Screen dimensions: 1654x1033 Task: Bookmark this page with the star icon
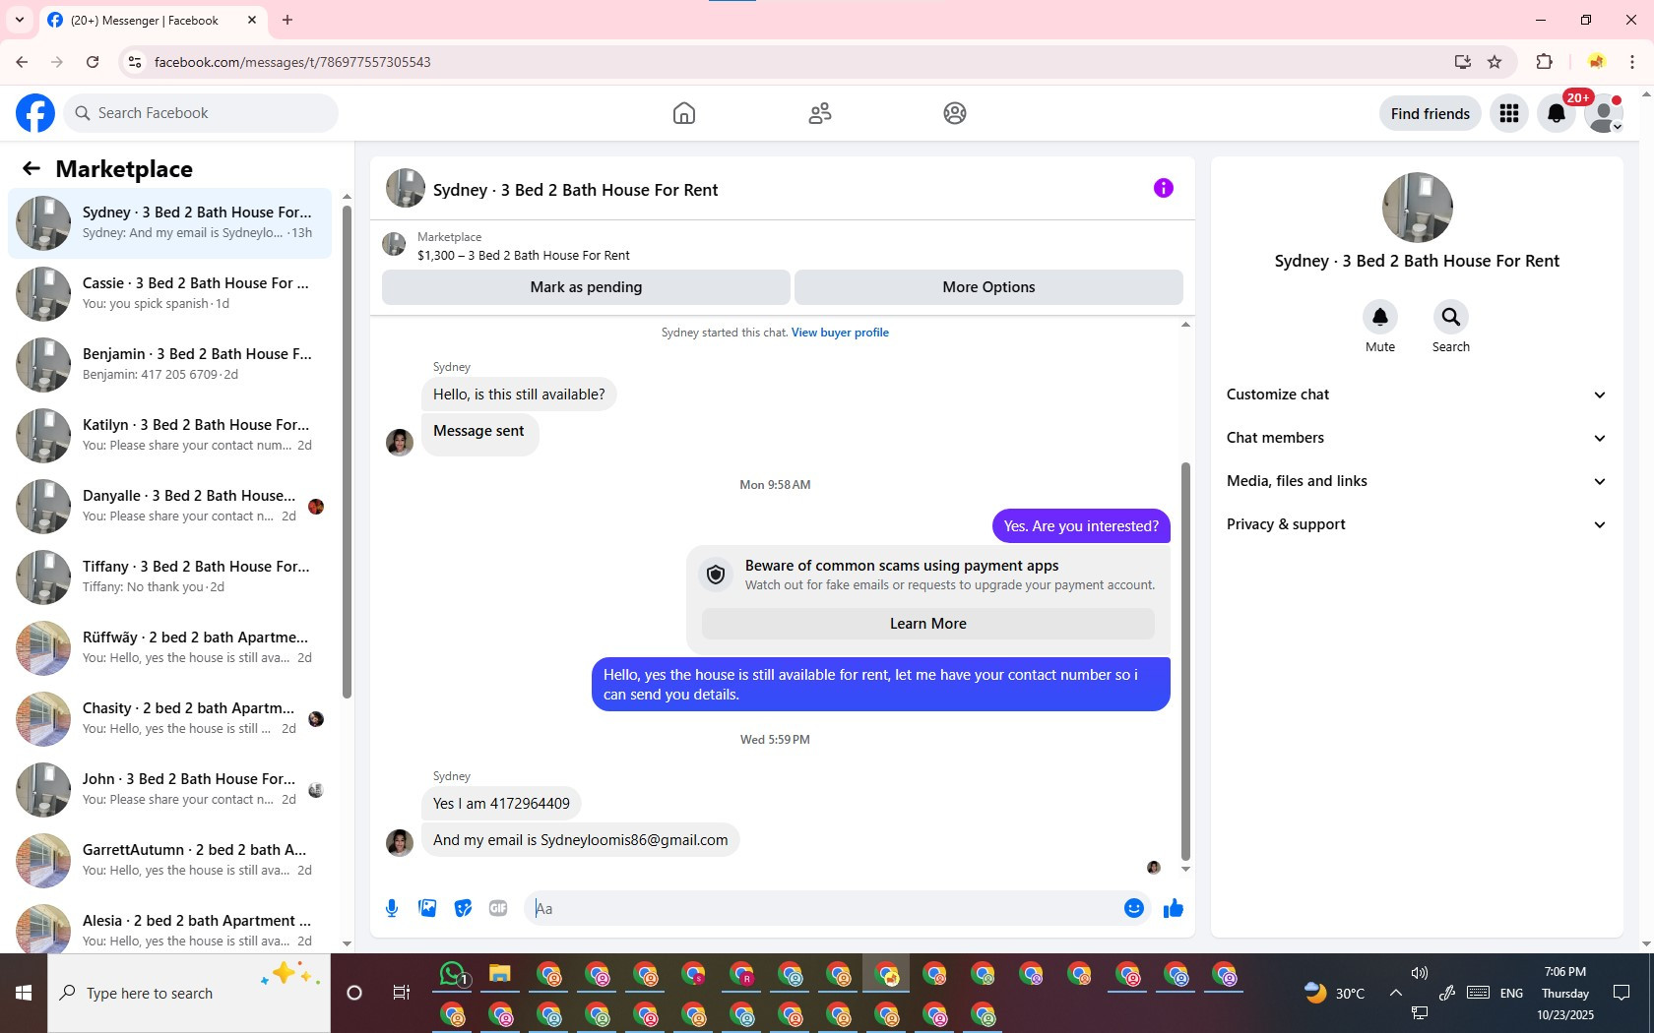(x=1495, y=62)
